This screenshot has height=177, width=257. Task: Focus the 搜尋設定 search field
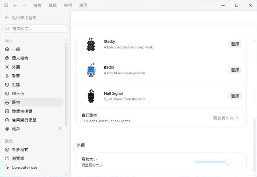tap(35, 29)
